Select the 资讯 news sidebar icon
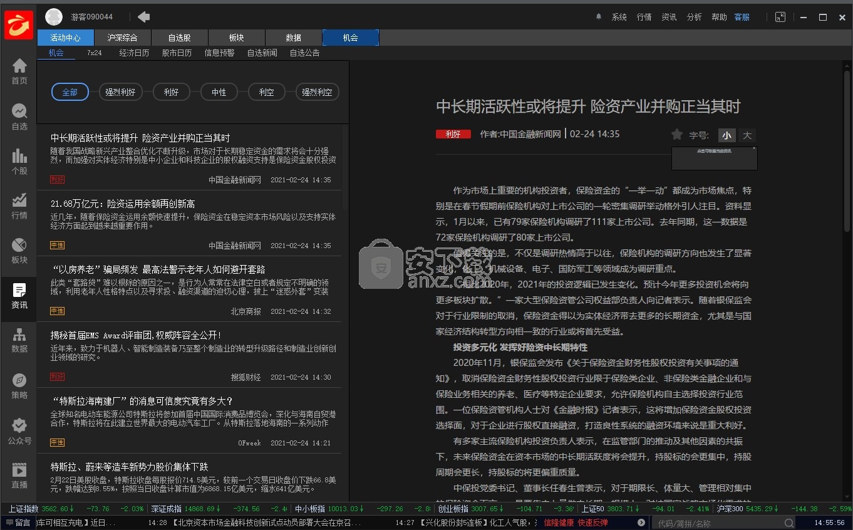 point(19,296)
